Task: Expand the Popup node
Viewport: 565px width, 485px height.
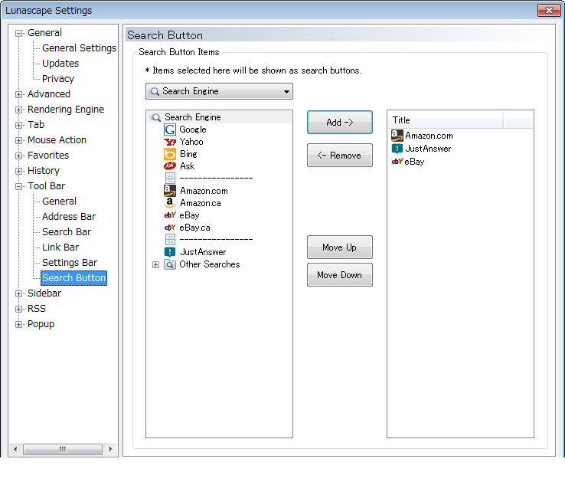Action: coord(18,324)
